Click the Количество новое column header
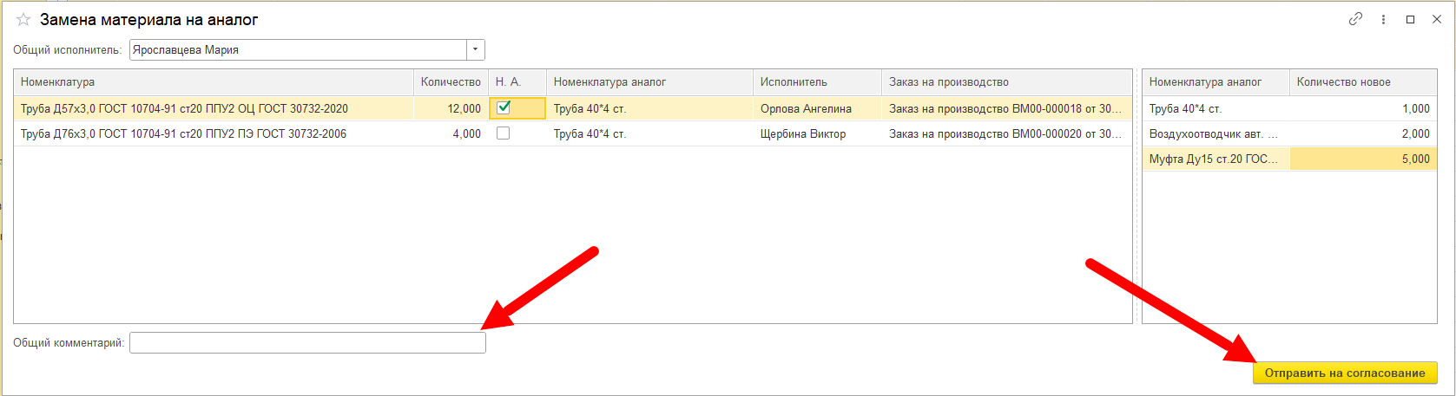1456x396 pixels. click(1363, 82)
